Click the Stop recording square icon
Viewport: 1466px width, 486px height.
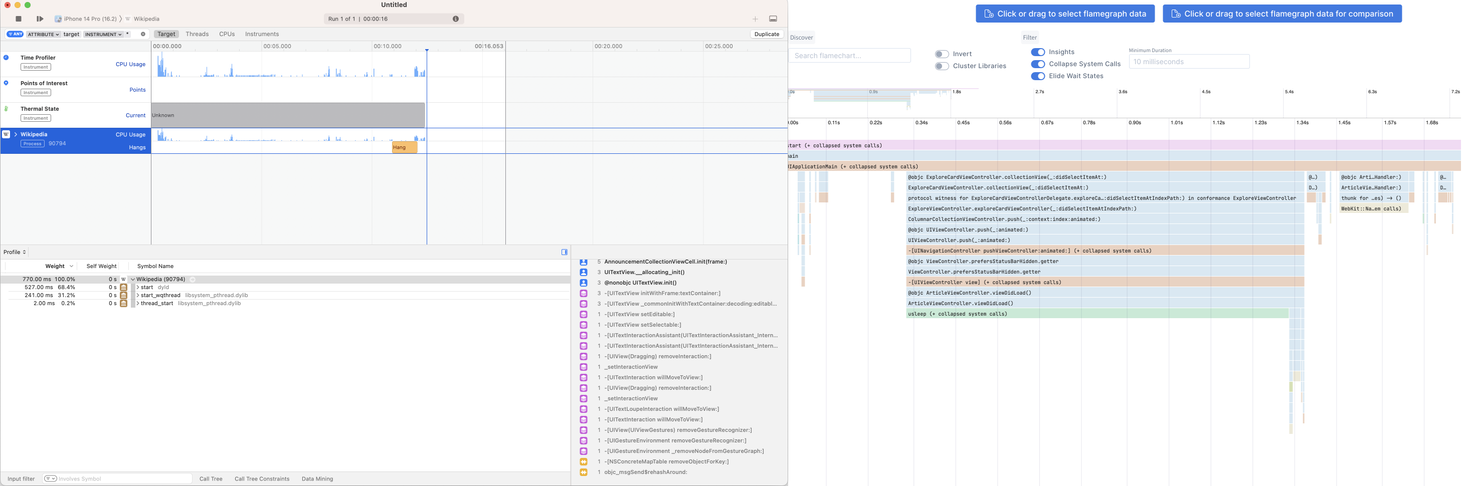tap(18, 18)
